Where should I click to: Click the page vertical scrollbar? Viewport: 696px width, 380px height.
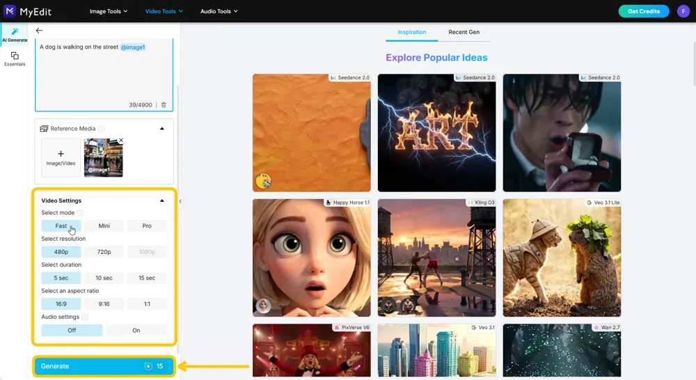(694, 63)
